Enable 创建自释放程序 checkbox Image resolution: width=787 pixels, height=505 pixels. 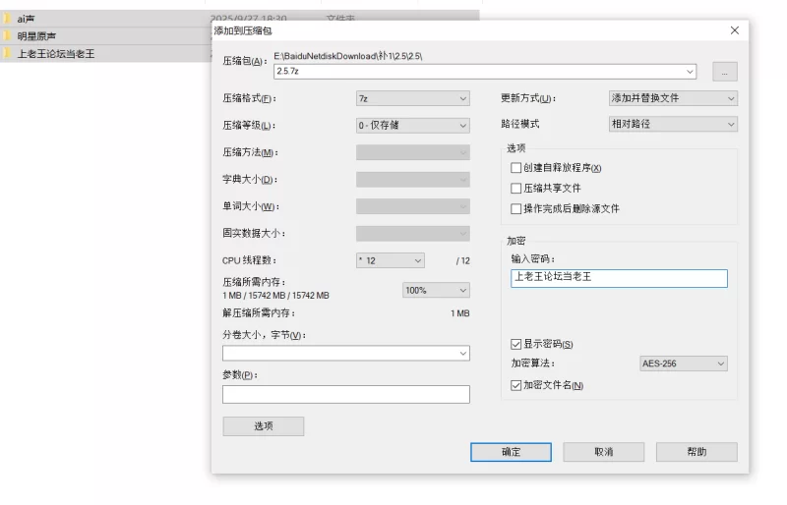[516, 168]
